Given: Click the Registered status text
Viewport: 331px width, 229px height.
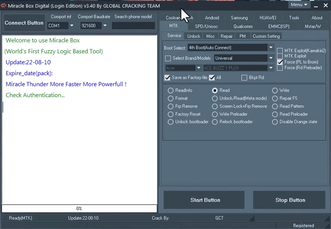Looking at the screenshot, I should pyautogui.click(x=303, y=226).
